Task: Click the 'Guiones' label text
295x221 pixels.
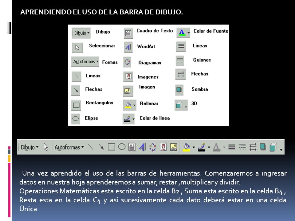Action: [x=202, y=60]
